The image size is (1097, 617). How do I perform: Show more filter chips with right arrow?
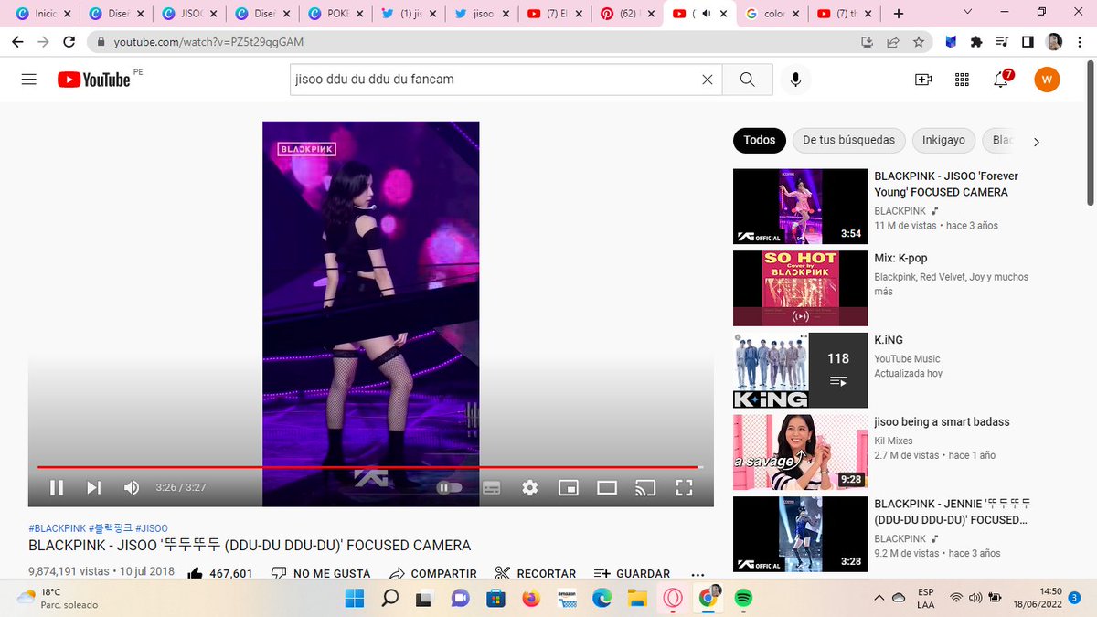click(1036, 142)
